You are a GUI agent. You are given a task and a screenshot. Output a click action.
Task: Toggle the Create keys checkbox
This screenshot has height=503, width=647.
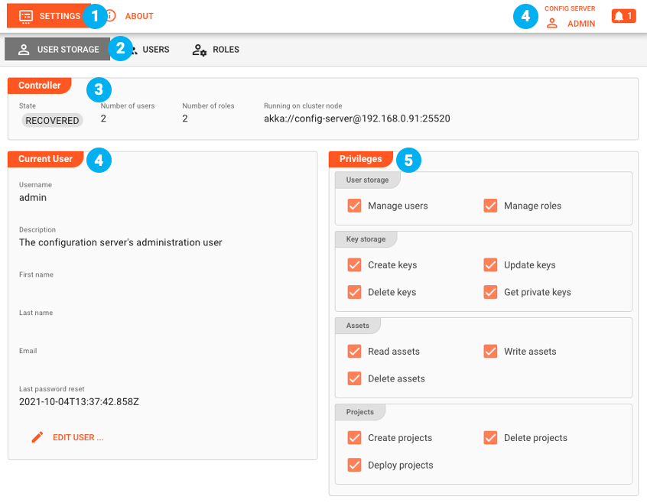click(x=354, y=265)
